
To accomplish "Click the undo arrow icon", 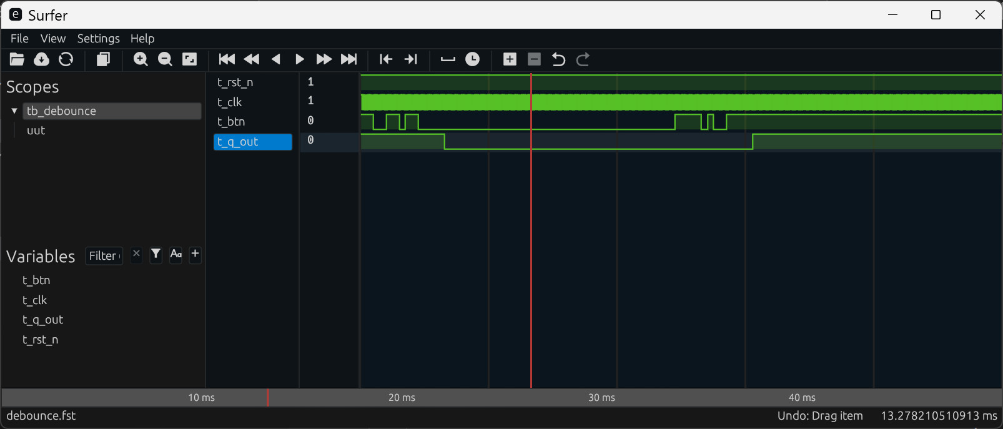I will click(x=558, y=59).
